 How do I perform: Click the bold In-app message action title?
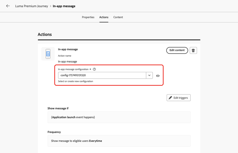(68, 49)
